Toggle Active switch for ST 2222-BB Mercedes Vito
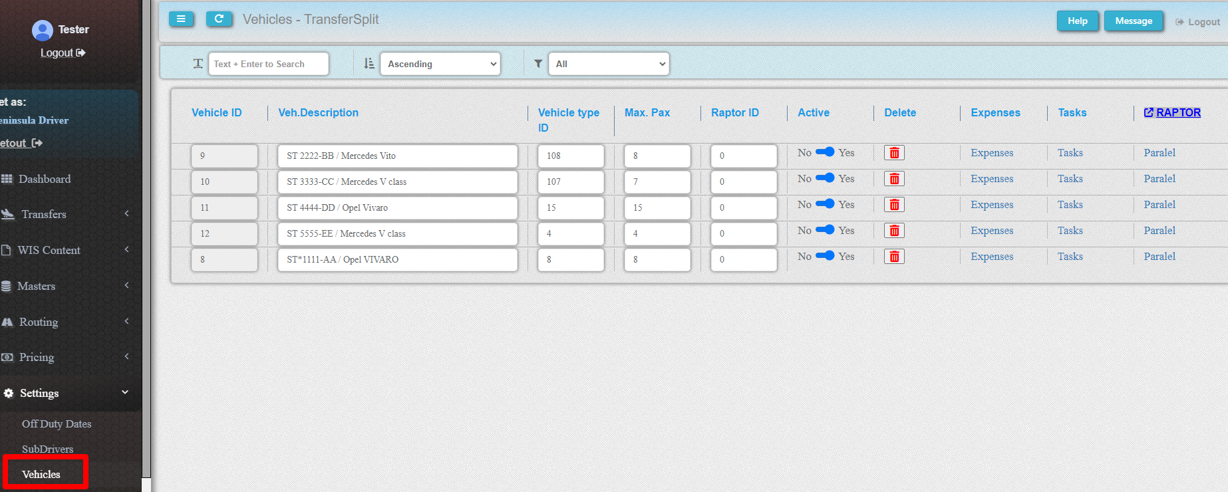Screen dimensions: 1228x492 point(825,152)
